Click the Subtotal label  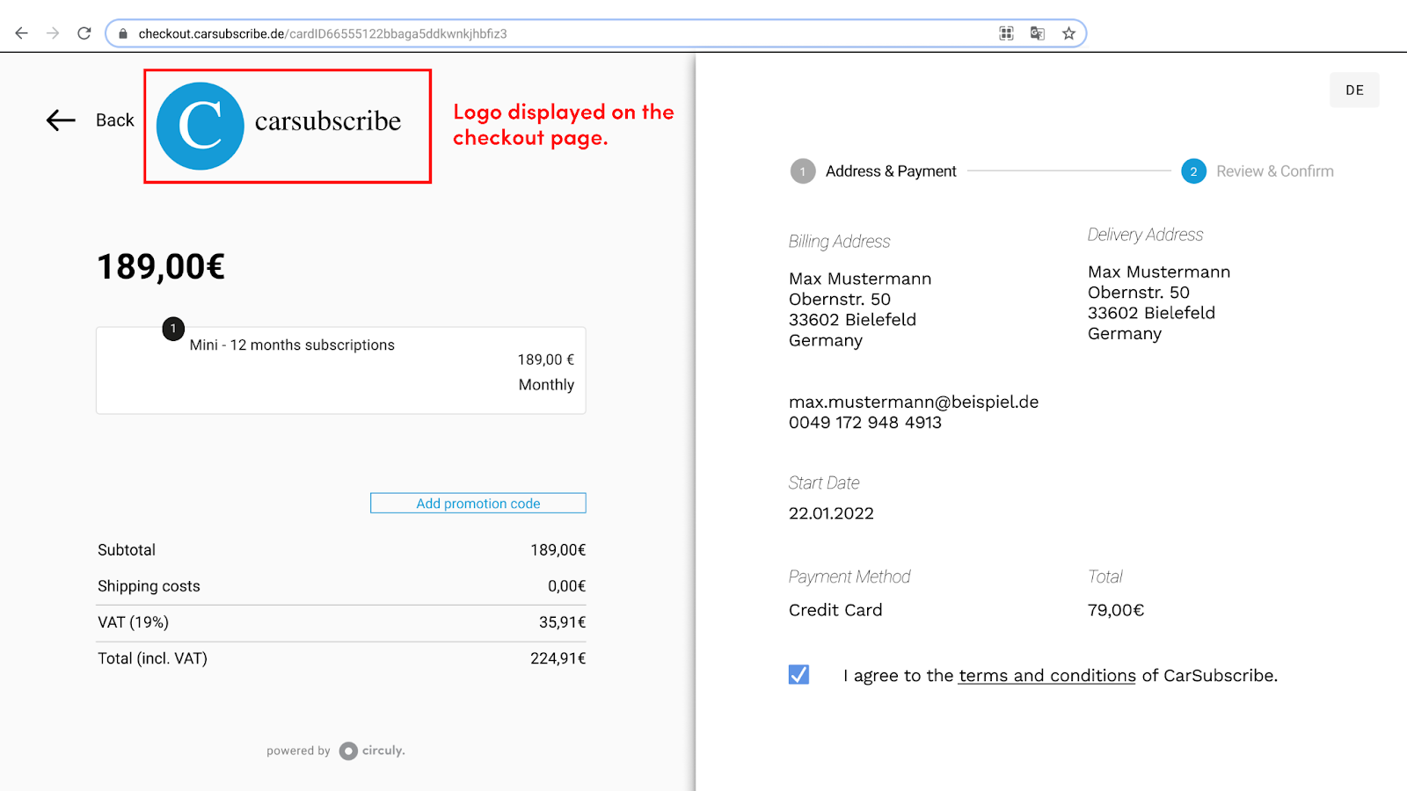(x=127, y=550)
